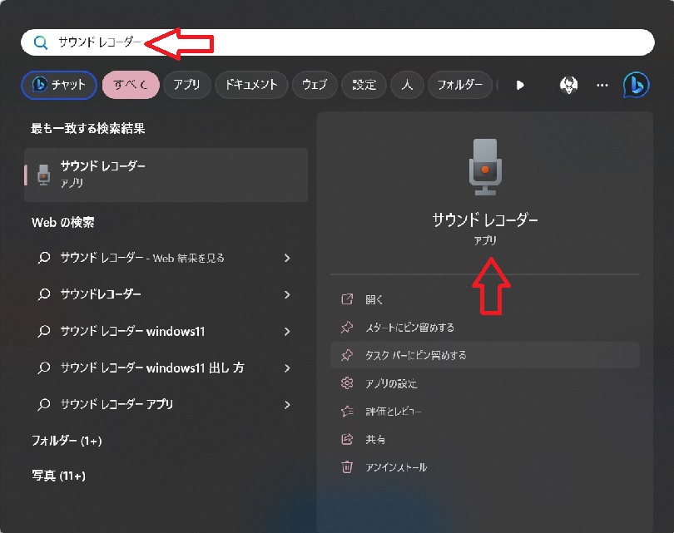Screen dimensions: 674x533
Task: Click the gear icon beside アプリの設定
Action: coord(347,383)
